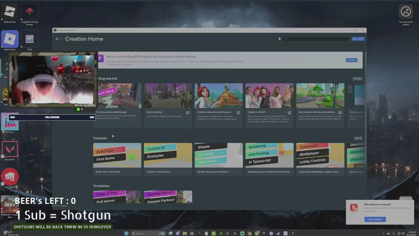Open Logitech G HUB from the taskbar

235,233
